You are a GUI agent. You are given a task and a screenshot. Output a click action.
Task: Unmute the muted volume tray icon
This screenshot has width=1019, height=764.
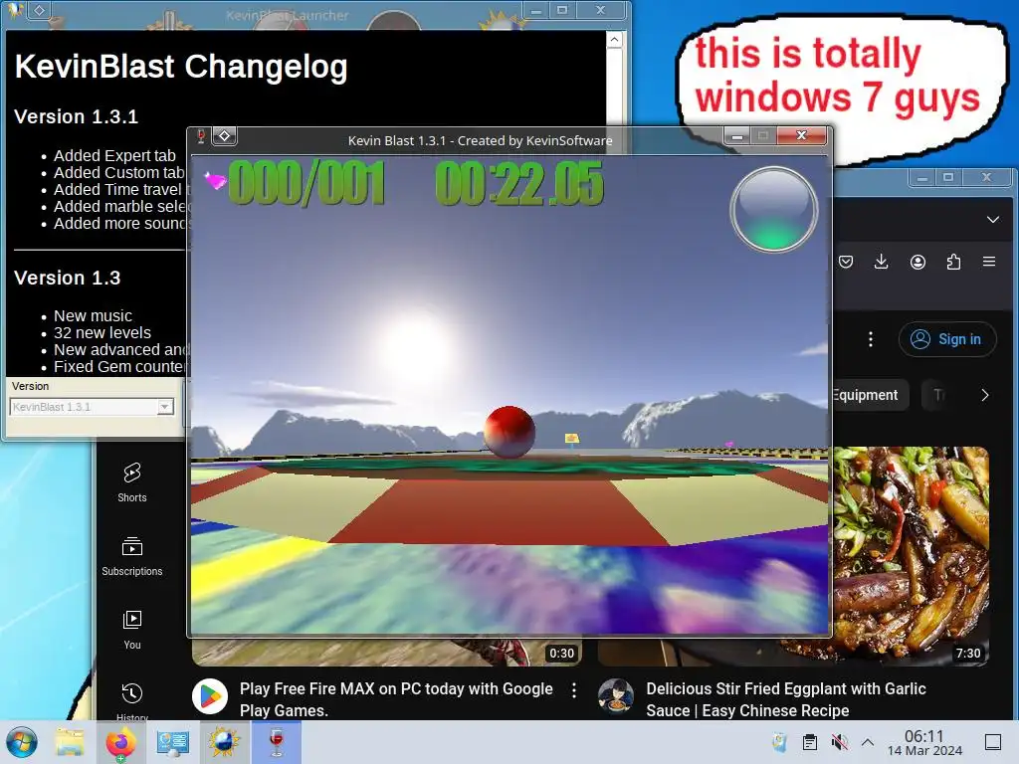click(839, 742)
